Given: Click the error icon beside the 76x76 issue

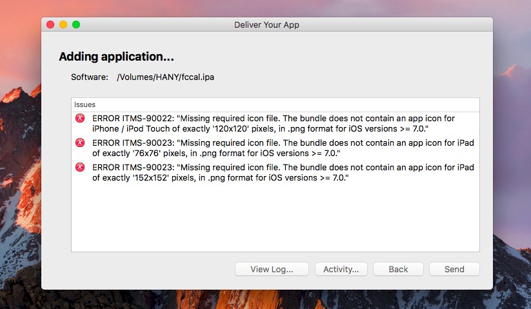Looking at the screenshot, I should (x=80, y=143).
